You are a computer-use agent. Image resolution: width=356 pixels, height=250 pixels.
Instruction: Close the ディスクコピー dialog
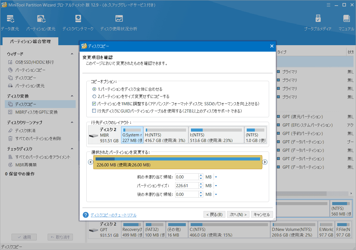pos(272,46)
